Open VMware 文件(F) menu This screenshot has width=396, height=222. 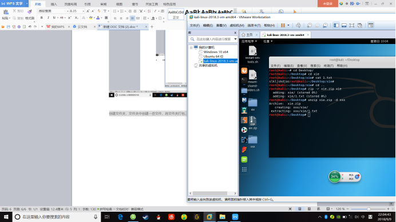pos(195,26)
